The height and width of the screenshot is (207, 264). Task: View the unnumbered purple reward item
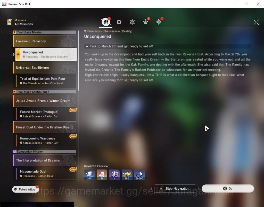tap(114, 175)
